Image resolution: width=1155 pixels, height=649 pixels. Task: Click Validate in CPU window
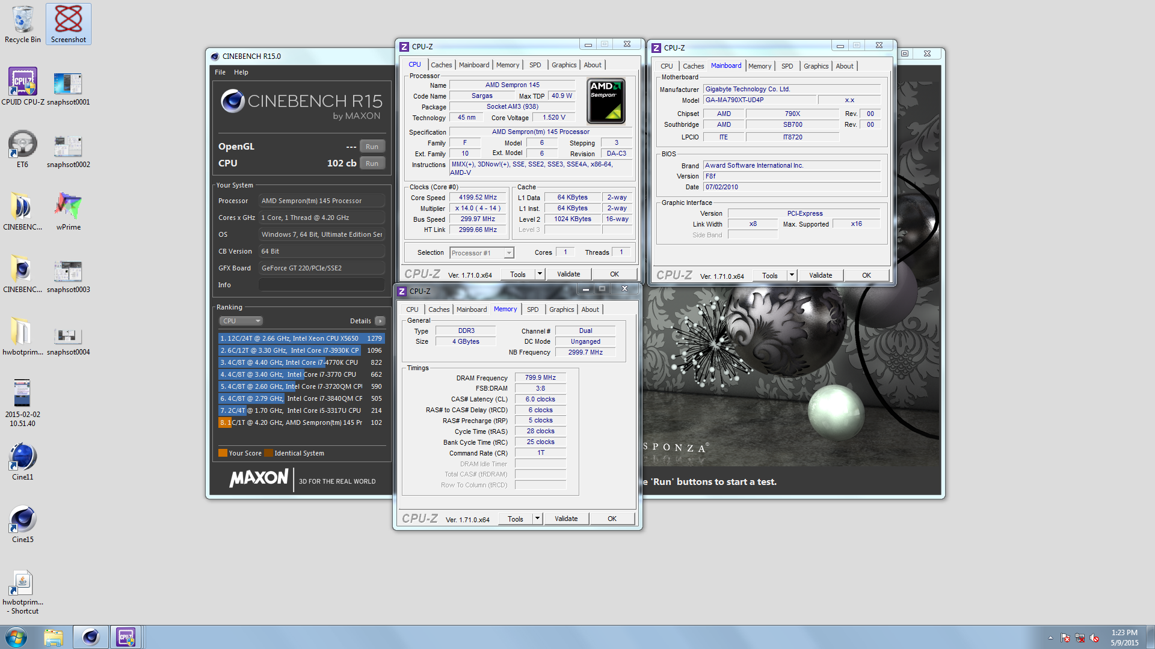pos(568,274)
